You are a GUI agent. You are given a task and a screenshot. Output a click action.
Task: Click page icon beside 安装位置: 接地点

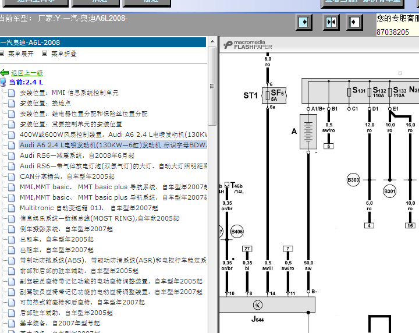click(11, 103)
